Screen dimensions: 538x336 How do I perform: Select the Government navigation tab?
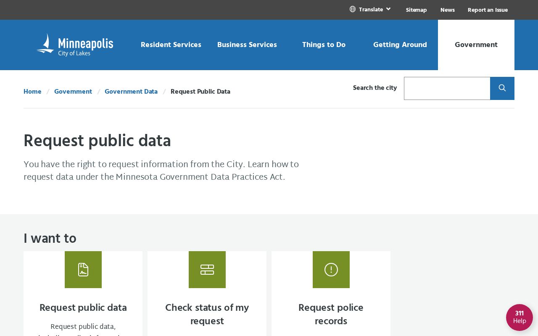pyautogui.click(x=476, y=45)
